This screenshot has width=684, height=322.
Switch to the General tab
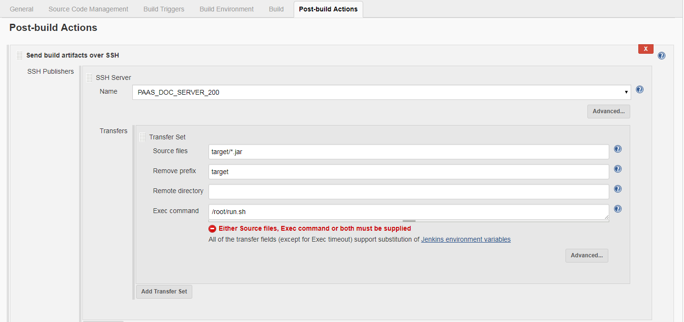21,9
